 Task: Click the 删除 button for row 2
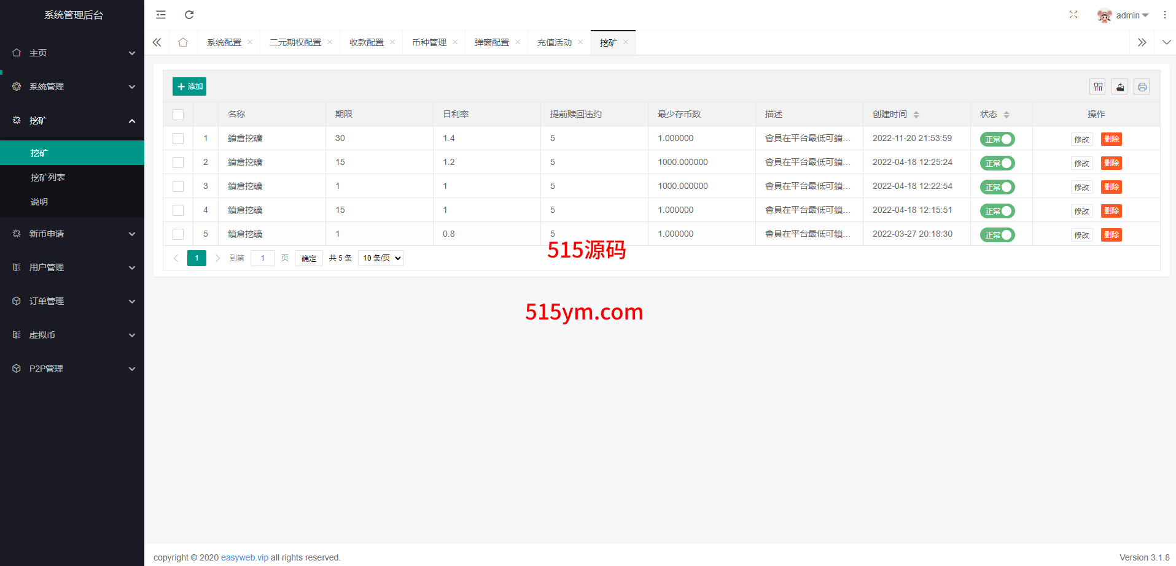(1111, 163)
